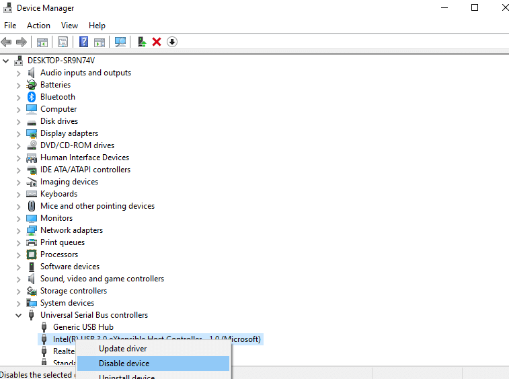Image resolution: width=509 pixels, height=379 pixels.
Task: Select the Processors label
Action: (x=59, y=254)
